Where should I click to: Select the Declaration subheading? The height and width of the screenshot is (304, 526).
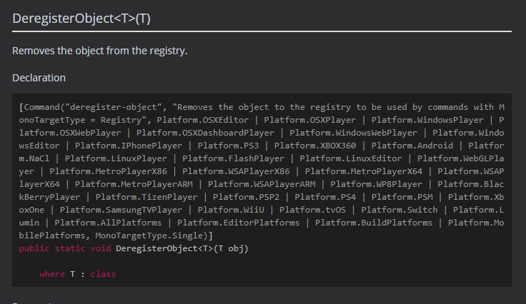(x=39, y=78)
